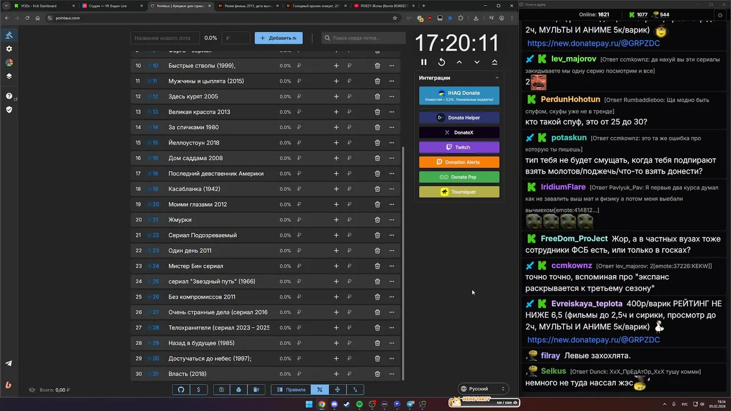Screen dimensions: 731x411
Task: Open the wheel chart icon in sidebar
Action: click(9, 63)
